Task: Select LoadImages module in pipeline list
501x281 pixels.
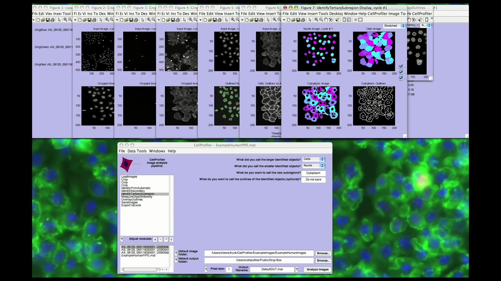Action: click(129, 177)
